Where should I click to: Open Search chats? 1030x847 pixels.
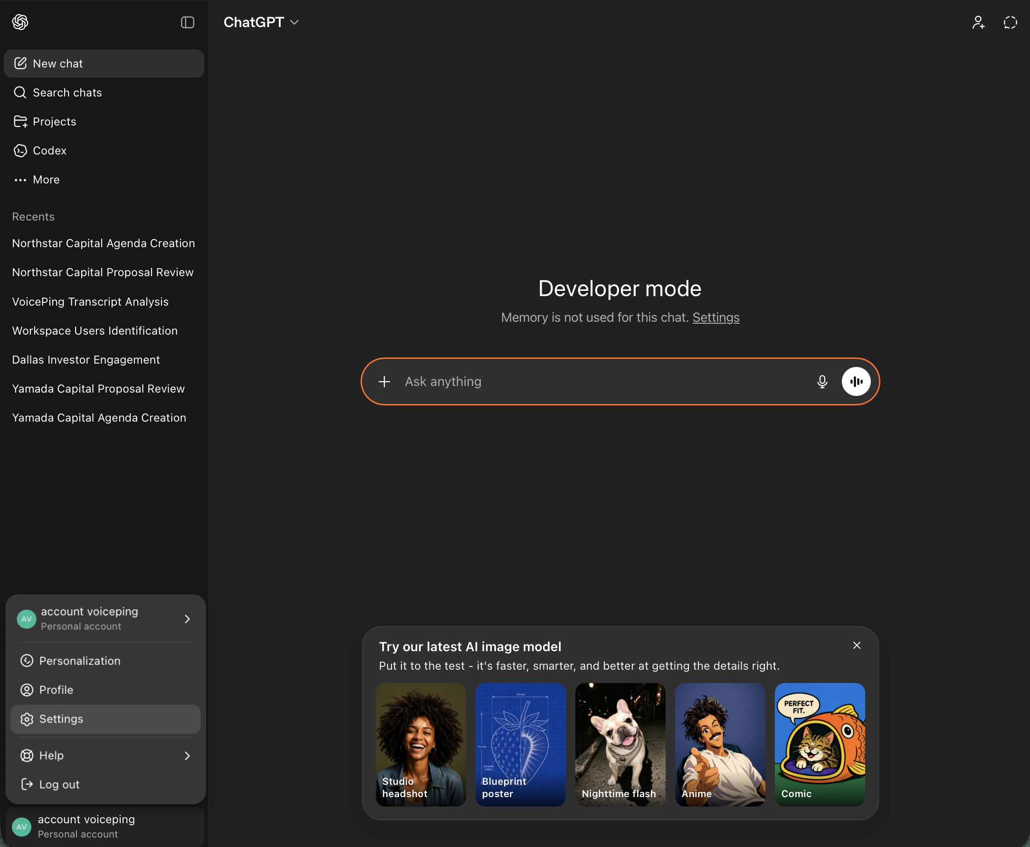(x=67, y=92)
